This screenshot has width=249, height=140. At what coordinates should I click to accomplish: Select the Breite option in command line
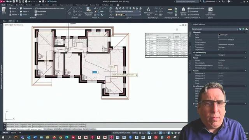(x=92, y=129)
